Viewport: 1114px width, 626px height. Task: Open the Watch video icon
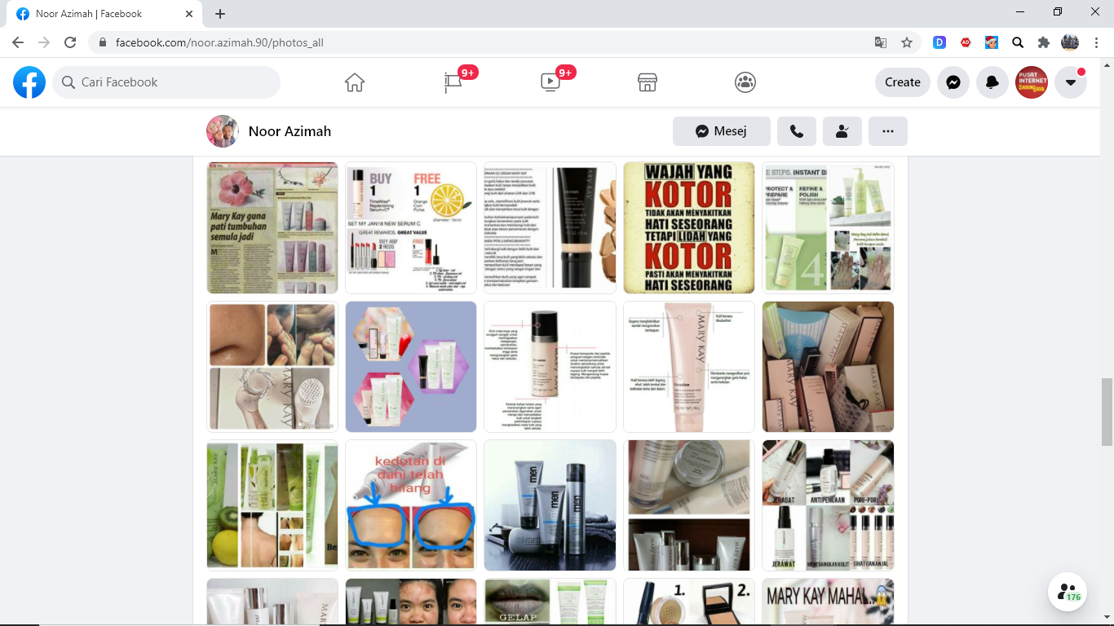[x=550, y=82]
